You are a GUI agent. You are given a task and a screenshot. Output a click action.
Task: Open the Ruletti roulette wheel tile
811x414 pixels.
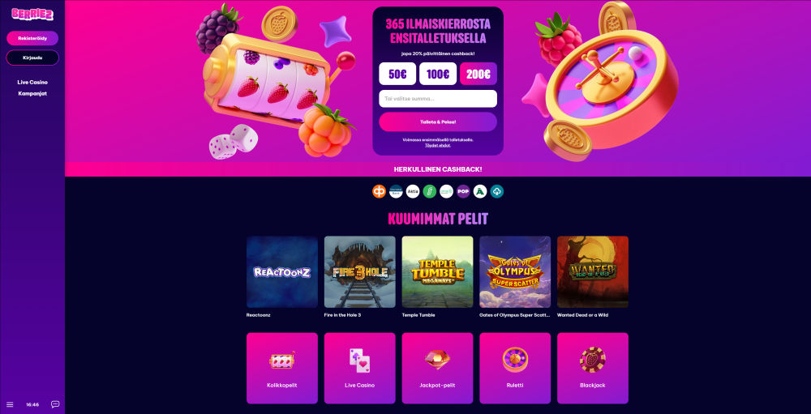(515, 368)
